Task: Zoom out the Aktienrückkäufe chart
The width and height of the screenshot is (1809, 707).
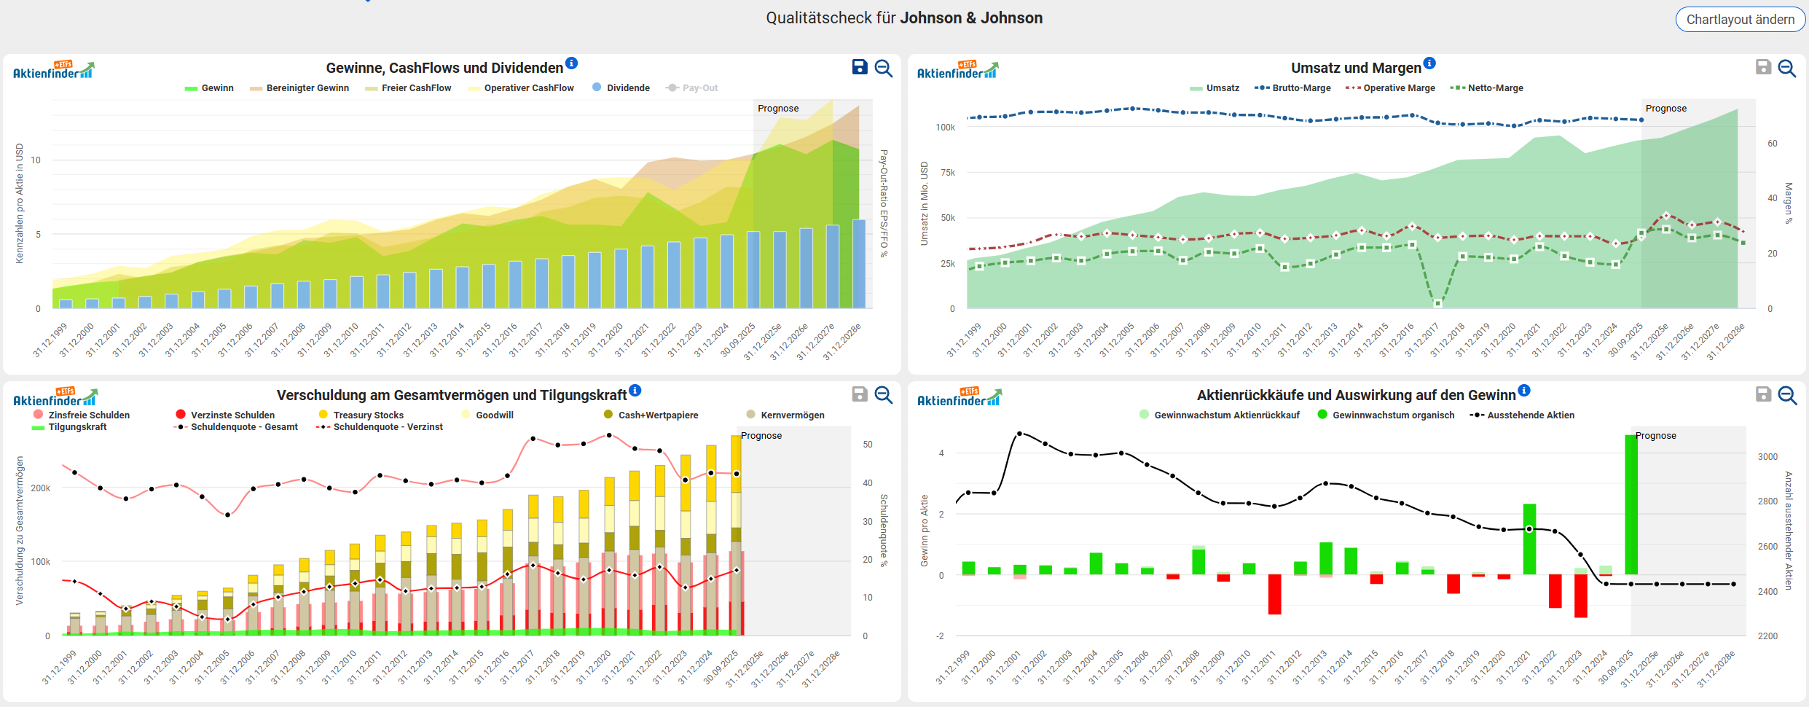Action: 1787,395
